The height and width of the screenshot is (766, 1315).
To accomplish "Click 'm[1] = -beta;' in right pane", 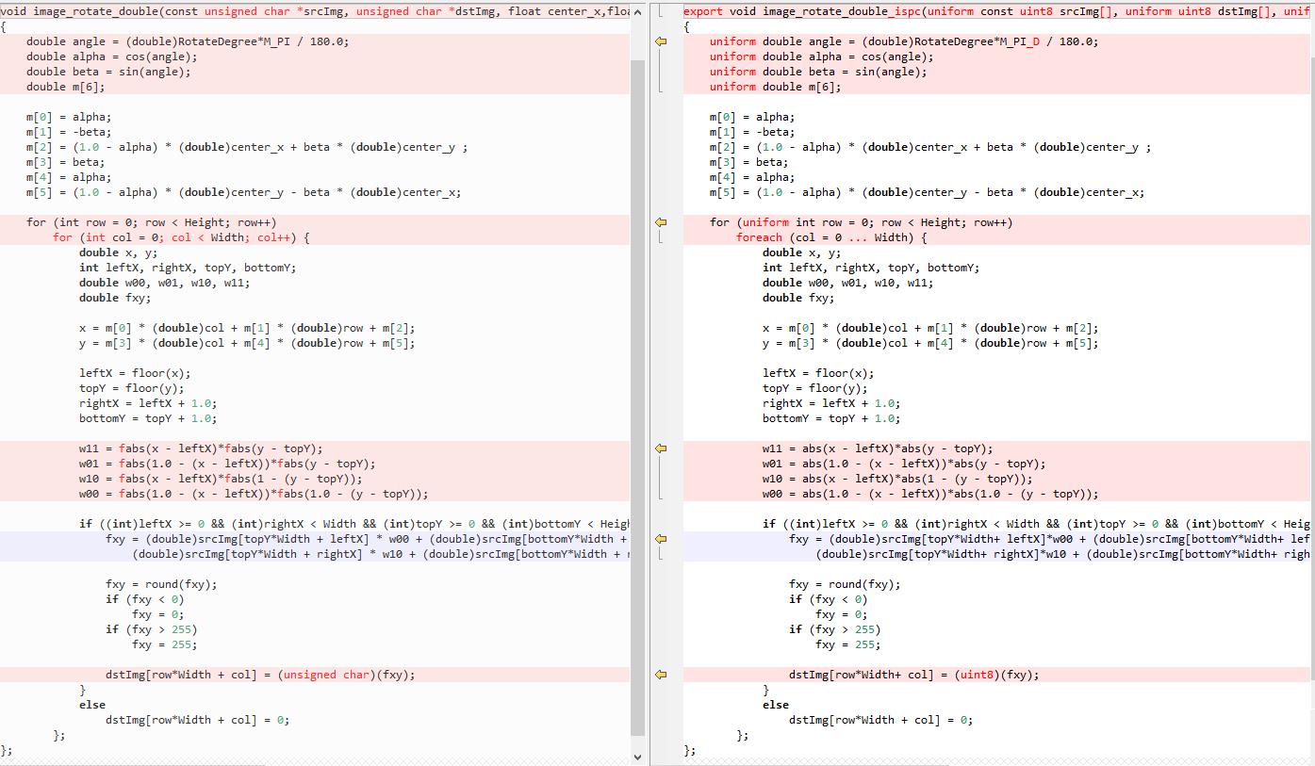I will click(752, 132).
